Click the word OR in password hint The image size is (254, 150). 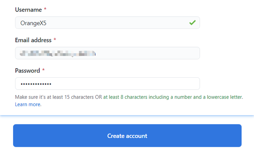click(98, 97)
